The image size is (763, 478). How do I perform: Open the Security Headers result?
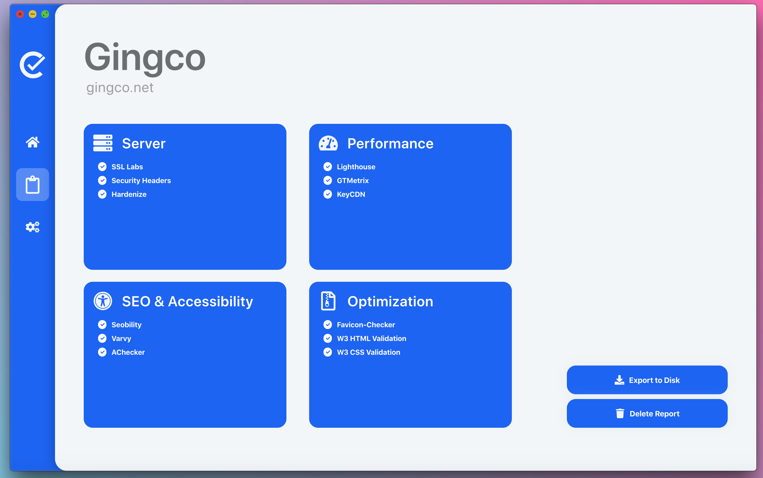click(141, 180)
